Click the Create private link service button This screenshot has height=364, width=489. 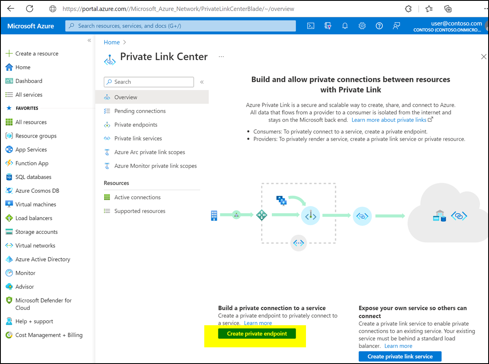tap(400, 356)
